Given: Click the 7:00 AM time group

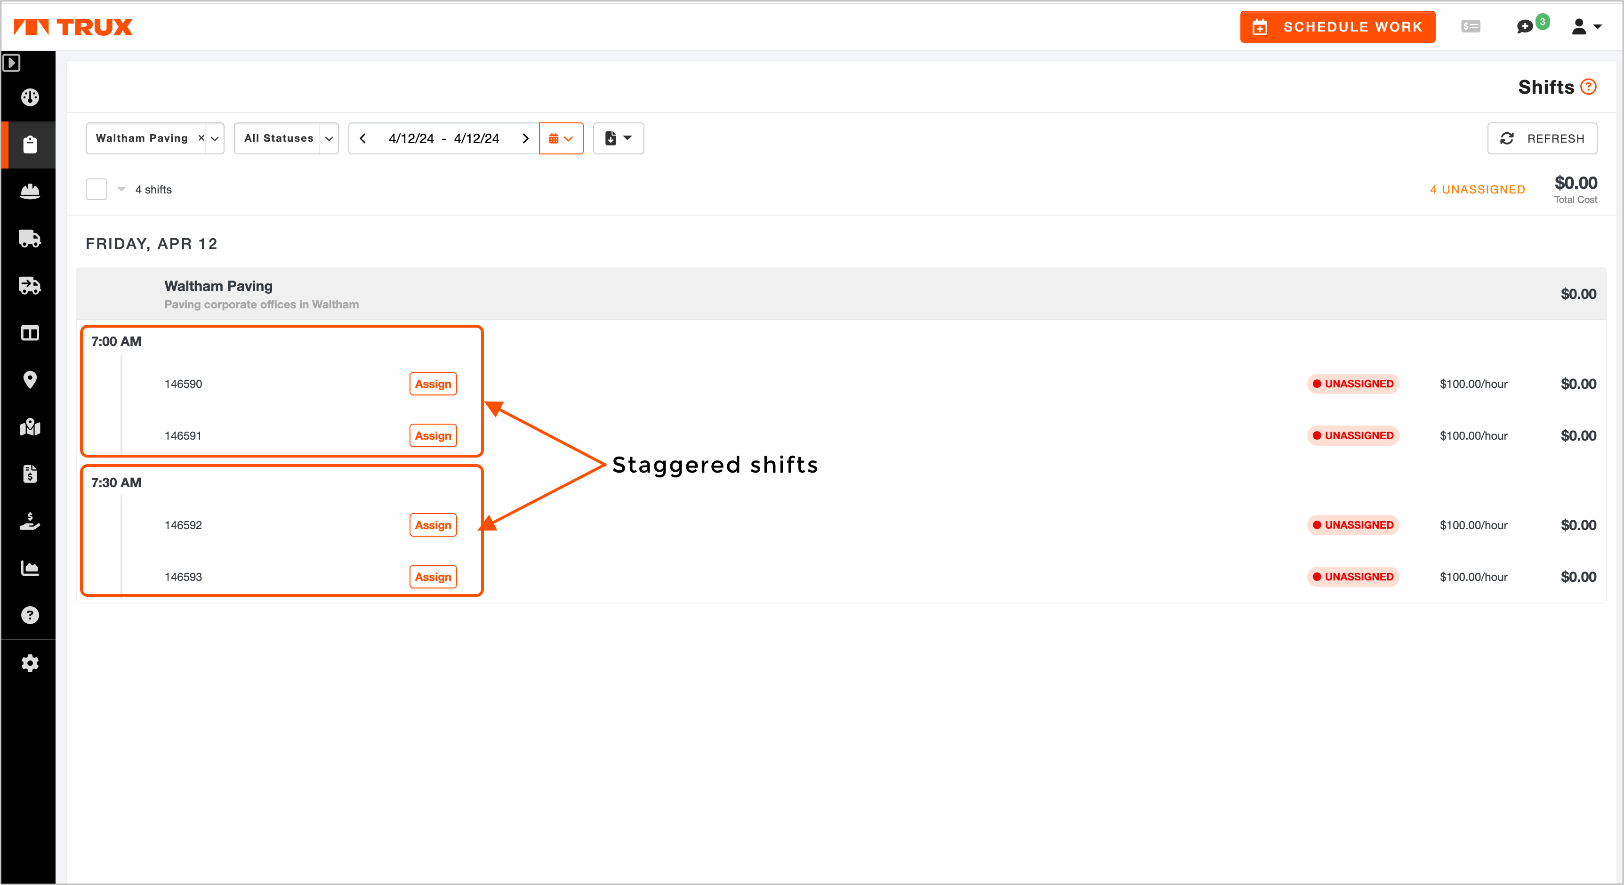Looking at the screenshot, I should coord(116,342).
